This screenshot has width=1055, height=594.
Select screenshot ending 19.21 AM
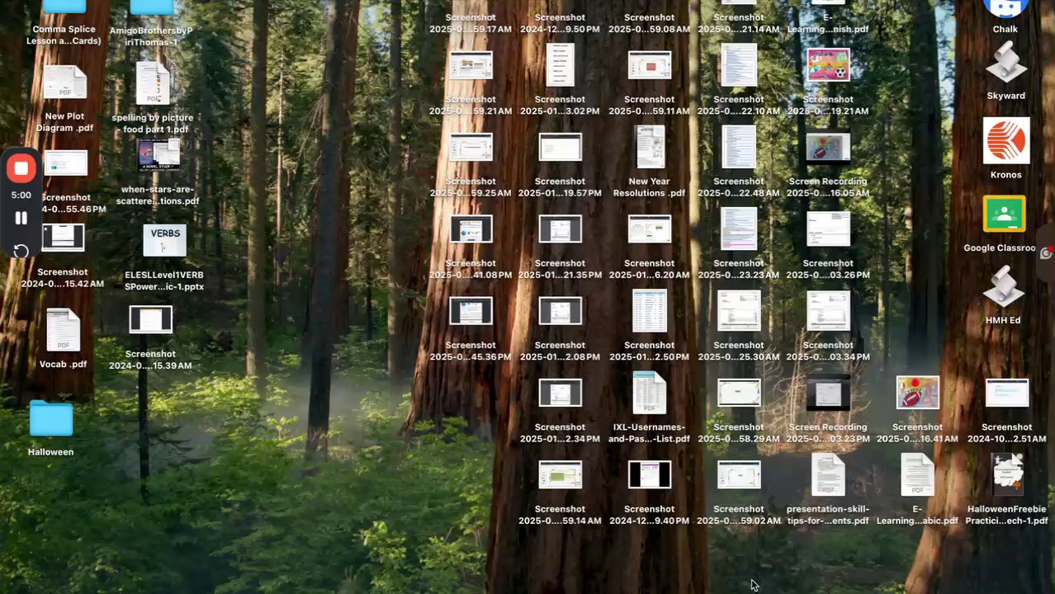coord(828,65)
